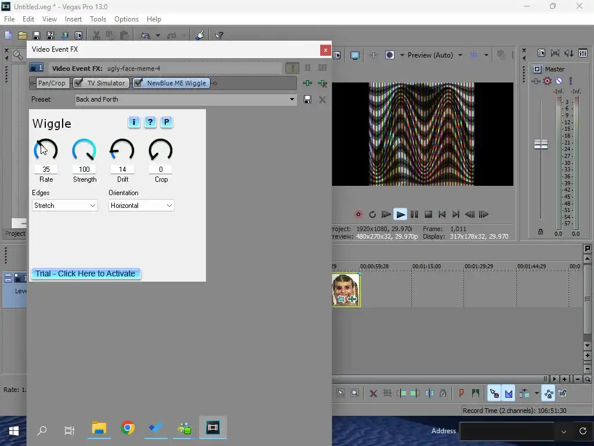This screenshot has height=446, width=594.
Task: Click the Wiggle 'P' presets button
Action: [166, 122]
